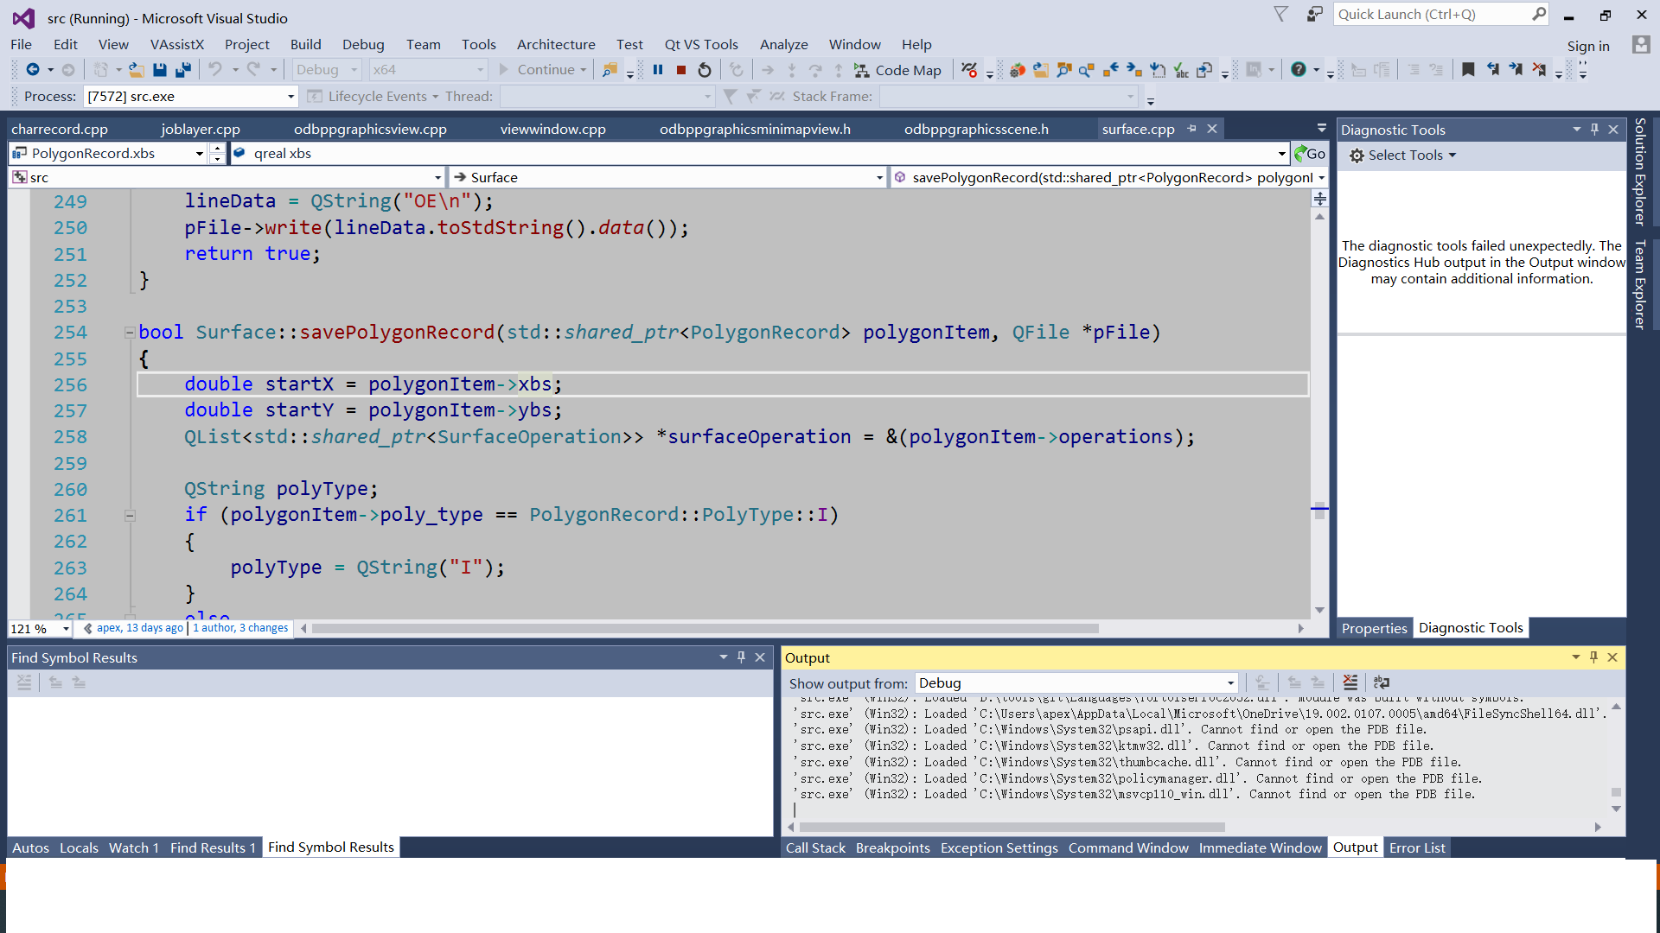Switch to the Error List tab
This screenshot has width=1660, height=933.
point(1416,847)
